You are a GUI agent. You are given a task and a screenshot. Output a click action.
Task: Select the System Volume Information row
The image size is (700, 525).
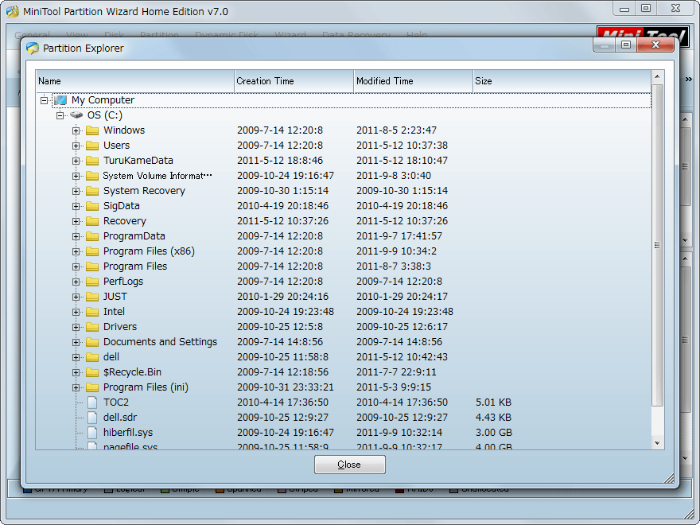point(344,176)
